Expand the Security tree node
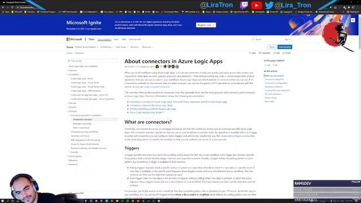This screenshot has width=361, height=203. [74, 152]
